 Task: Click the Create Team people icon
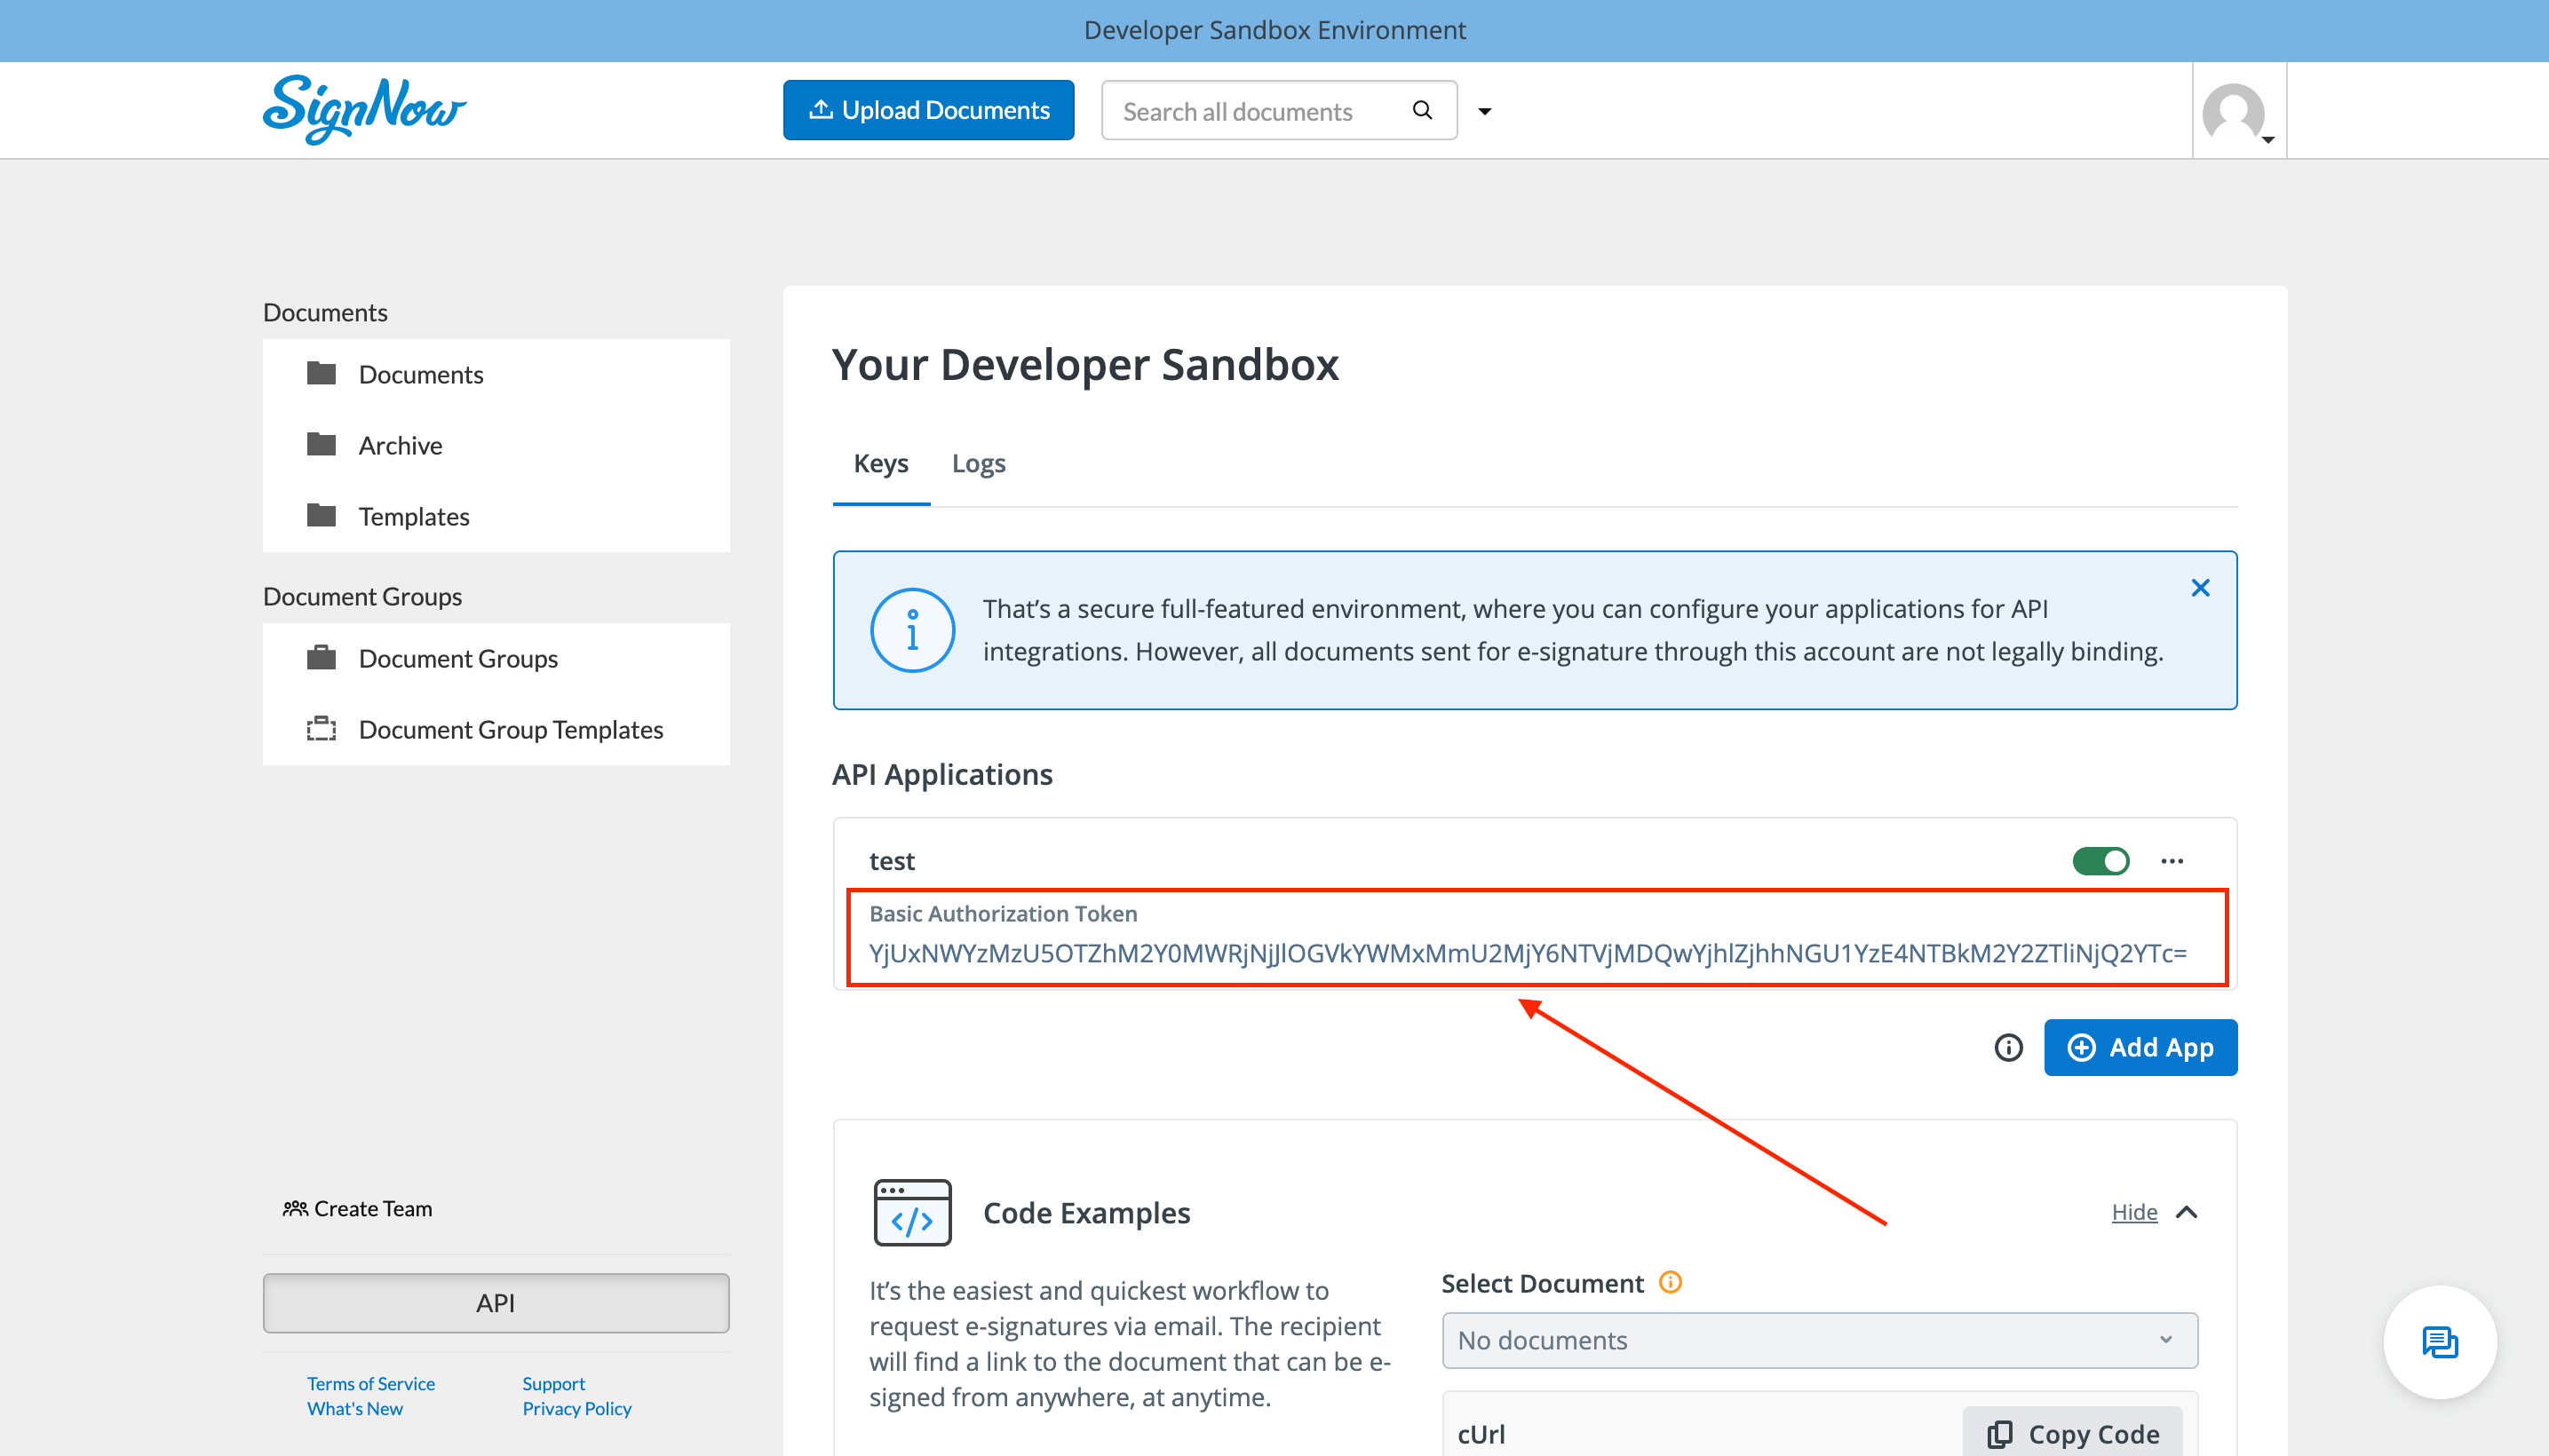pos(295,1208)
